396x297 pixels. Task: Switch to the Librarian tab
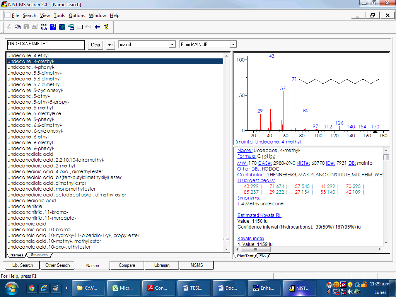(x=162, y=265)
